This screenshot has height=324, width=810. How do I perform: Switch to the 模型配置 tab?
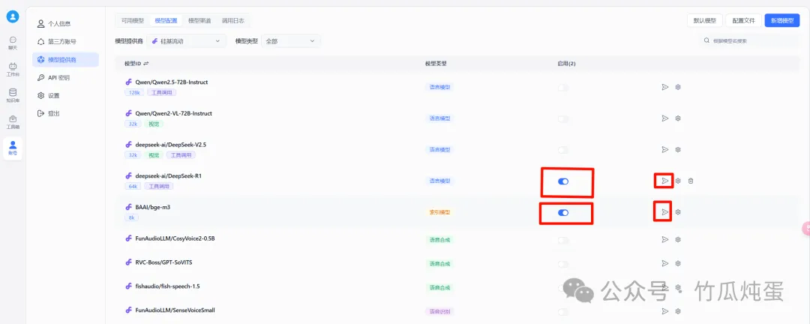pyautogui.click(x=166, y=21)
